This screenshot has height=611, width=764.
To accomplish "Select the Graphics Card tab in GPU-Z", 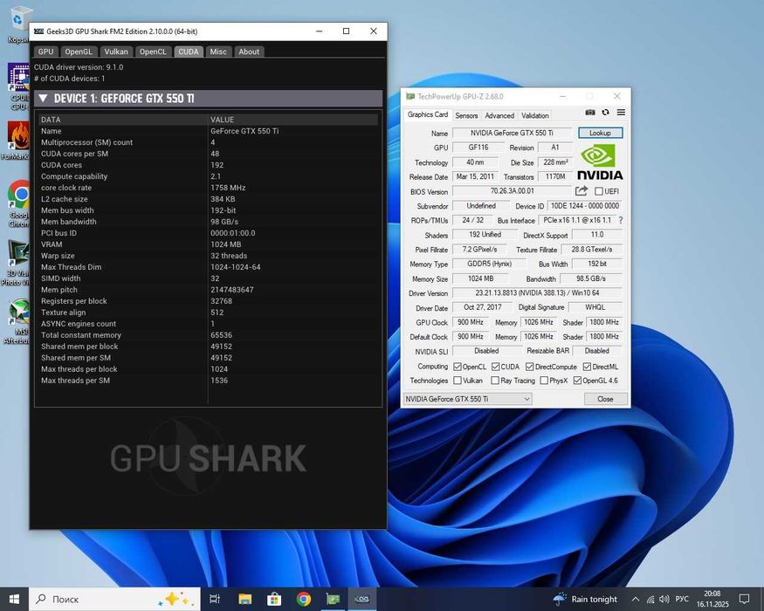I will (427, 114).
